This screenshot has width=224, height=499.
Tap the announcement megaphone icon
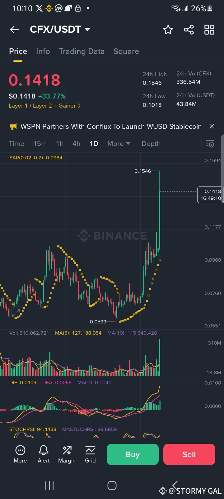pyautogui.click(x=13, y=126)
